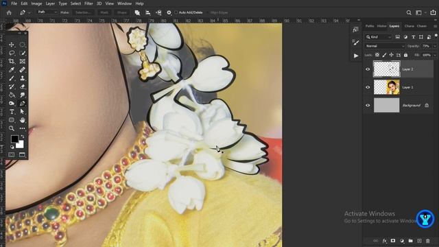Click the Home icon in options bar
Screen dimensions: 439x247
[x=9, y=12]
